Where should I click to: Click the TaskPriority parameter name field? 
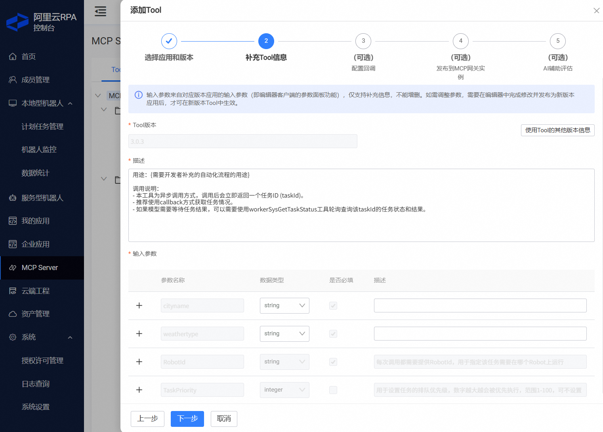202,390
